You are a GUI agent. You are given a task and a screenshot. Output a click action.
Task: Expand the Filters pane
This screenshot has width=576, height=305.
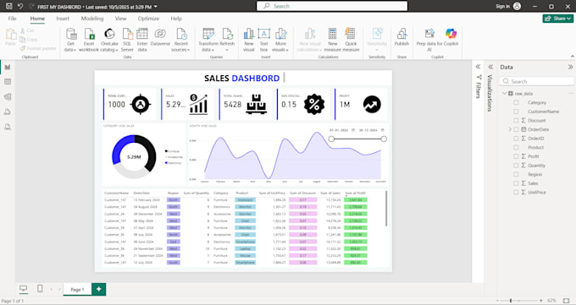pos(478,67)
